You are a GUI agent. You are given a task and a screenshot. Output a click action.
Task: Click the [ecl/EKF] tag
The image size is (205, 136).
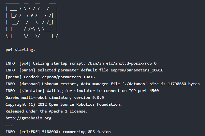[x=30, y=132]
